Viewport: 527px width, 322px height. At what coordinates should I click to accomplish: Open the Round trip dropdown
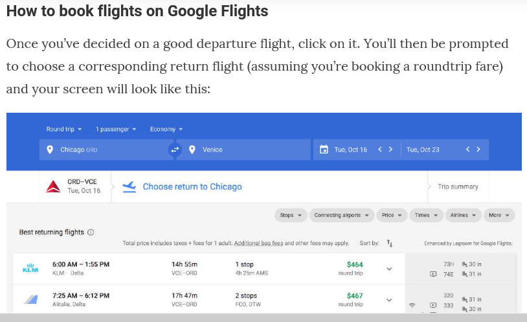[64, 129]
